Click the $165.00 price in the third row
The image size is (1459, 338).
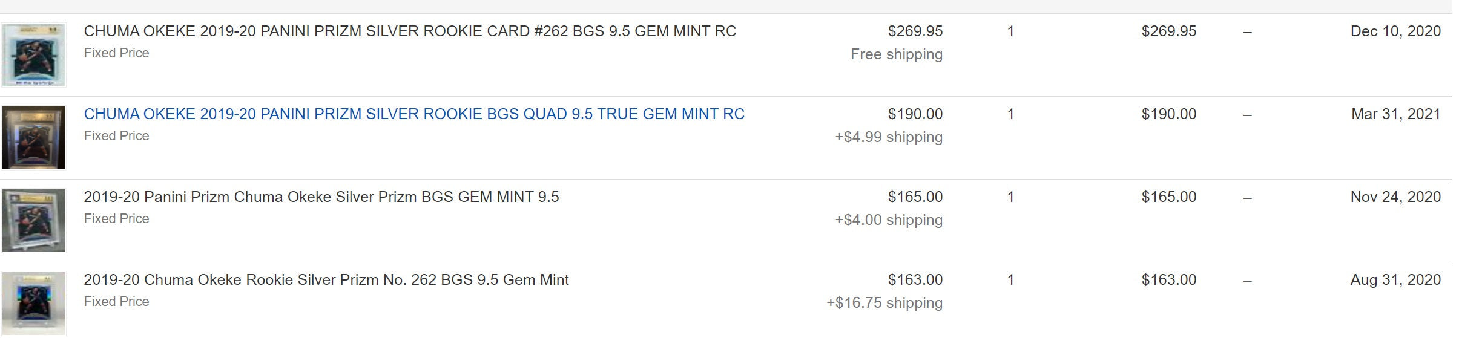point(915,197)
